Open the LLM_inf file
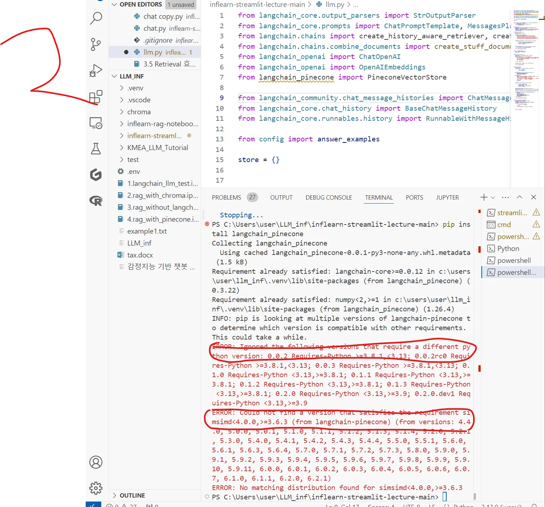545x507 pixels. pos(155,243)
